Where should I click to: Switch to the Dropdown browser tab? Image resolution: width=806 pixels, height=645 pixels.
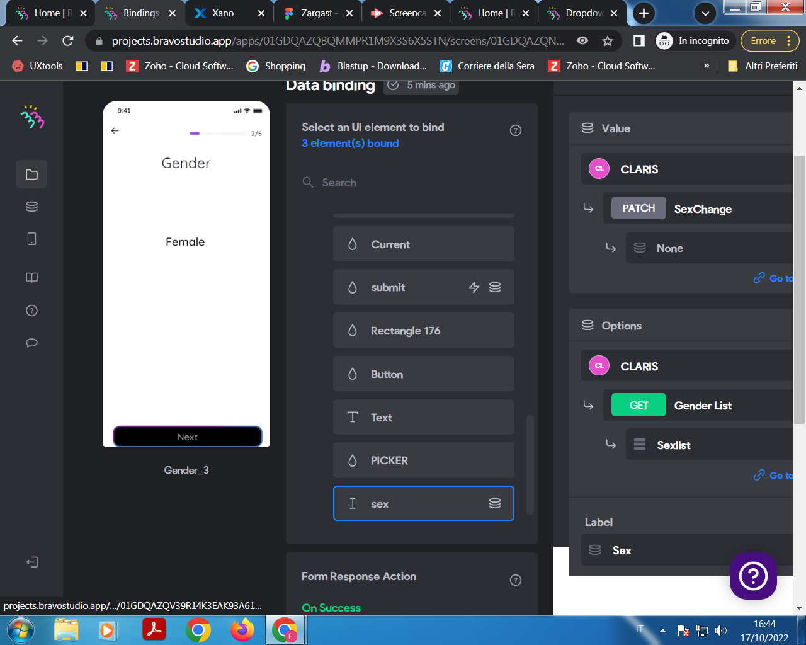click(583, 13)
